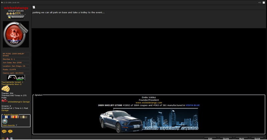
Task: Click the FQuick logo image
Action: [16, 78]
